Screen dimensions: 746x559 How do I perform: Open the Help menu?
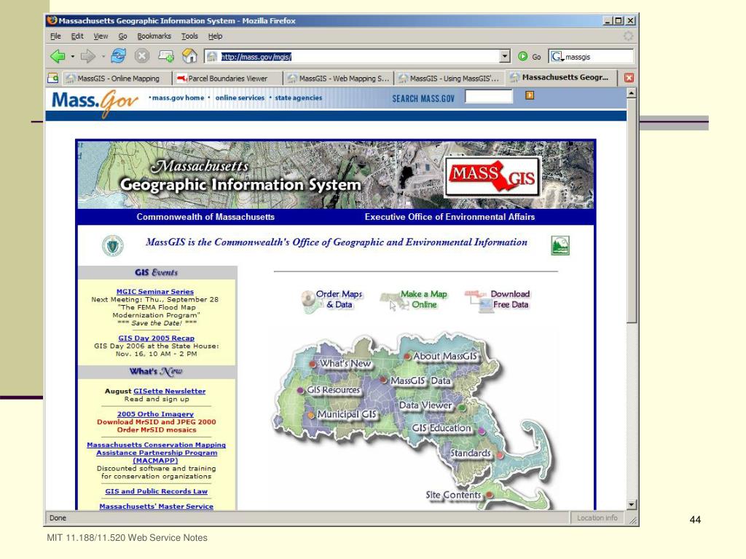click(215, 36)
